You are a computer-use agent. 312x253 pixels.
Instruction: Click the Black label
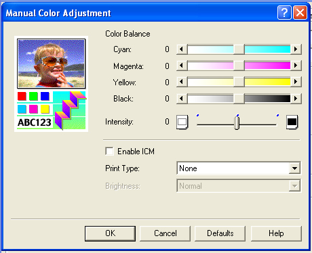123,99
